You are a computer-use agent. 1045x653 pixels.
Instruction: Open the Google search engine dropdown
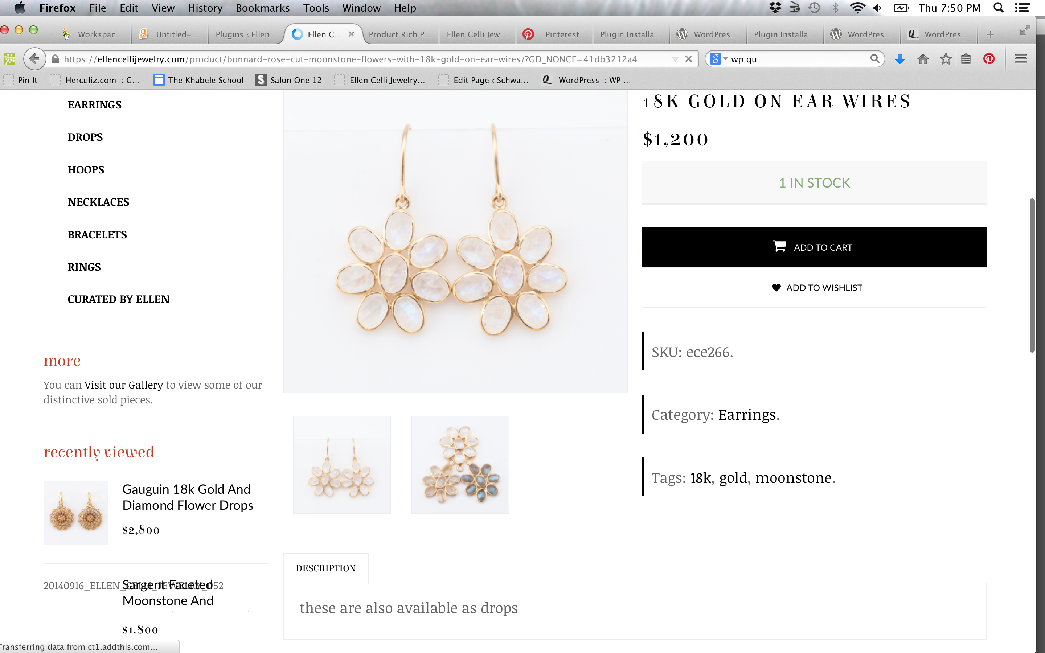(x=718, y=59)
